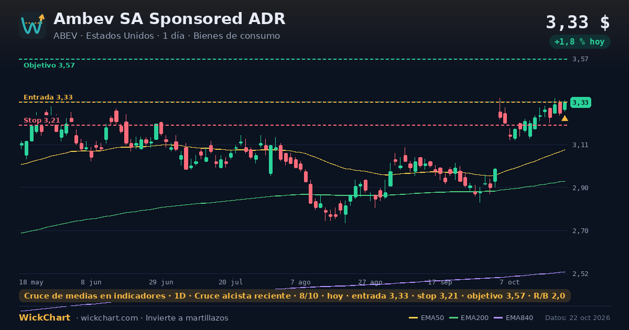The image size is (629, 330).
Task: Click the orange triangle signal marker
Action: pos(565,118)
